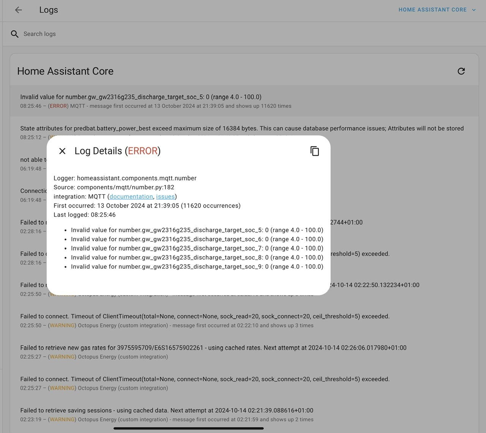Copy log details to clipboard

click(314, 151)
